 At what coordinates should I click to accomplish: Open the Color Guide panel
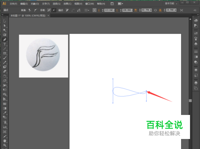(x=196, y=26)
